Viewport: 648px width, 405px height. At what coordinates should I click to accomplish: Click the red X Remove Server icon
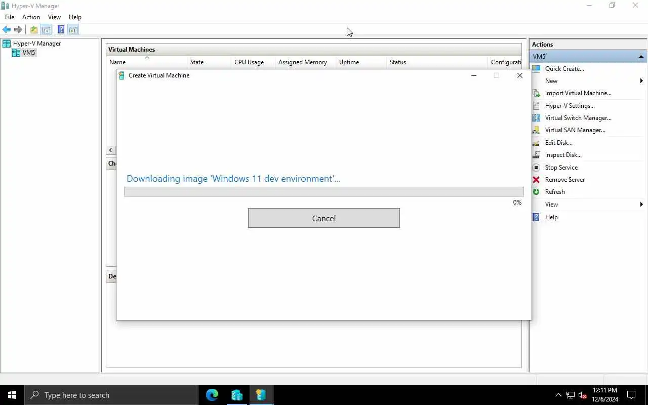[x=536, y=180]
